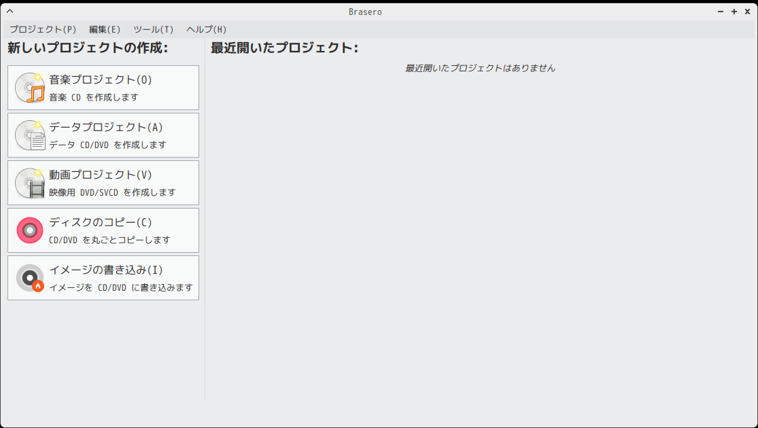The height and width of the screenshot is (428, 758).
Task: Choose ディスクのコピー(C) disc copy
Action: [x=103, y=230]
